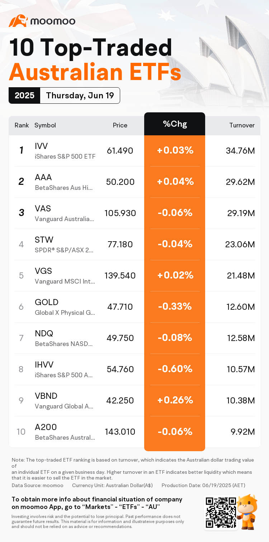269x542 pixels.
Task: Select the %Chg column header
Action: [175, 124]
